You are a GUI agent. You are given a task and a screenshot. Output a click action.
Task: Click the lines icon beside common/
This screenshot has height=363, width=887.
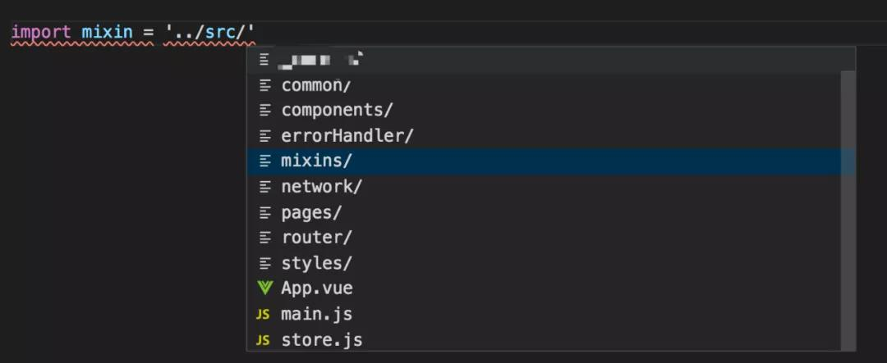tap(264, 85)
